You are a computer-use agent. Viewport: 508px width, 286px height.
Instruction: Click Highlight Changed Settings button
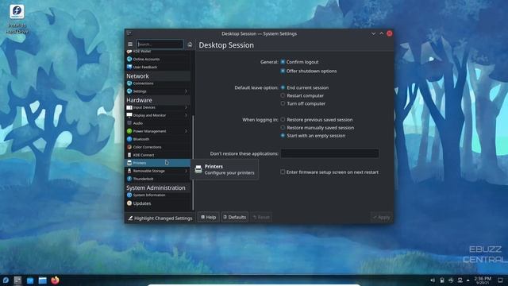click(x=160, y=218)
